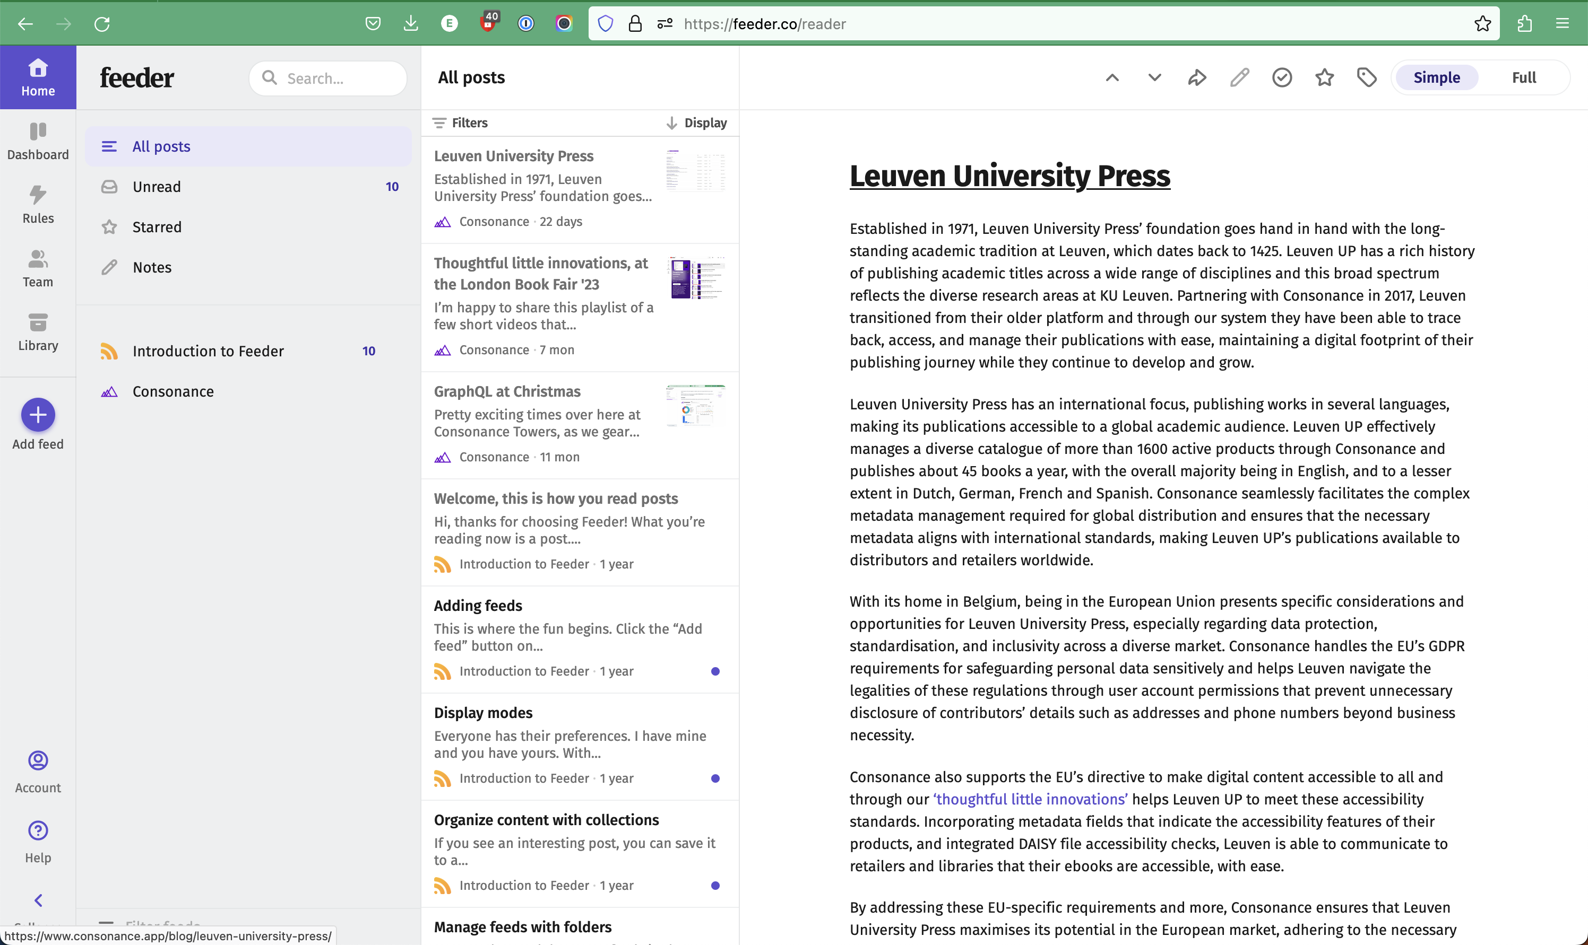The image size is (1588, 945).
Task: Click the site lock icon
Action: point(635,23)
